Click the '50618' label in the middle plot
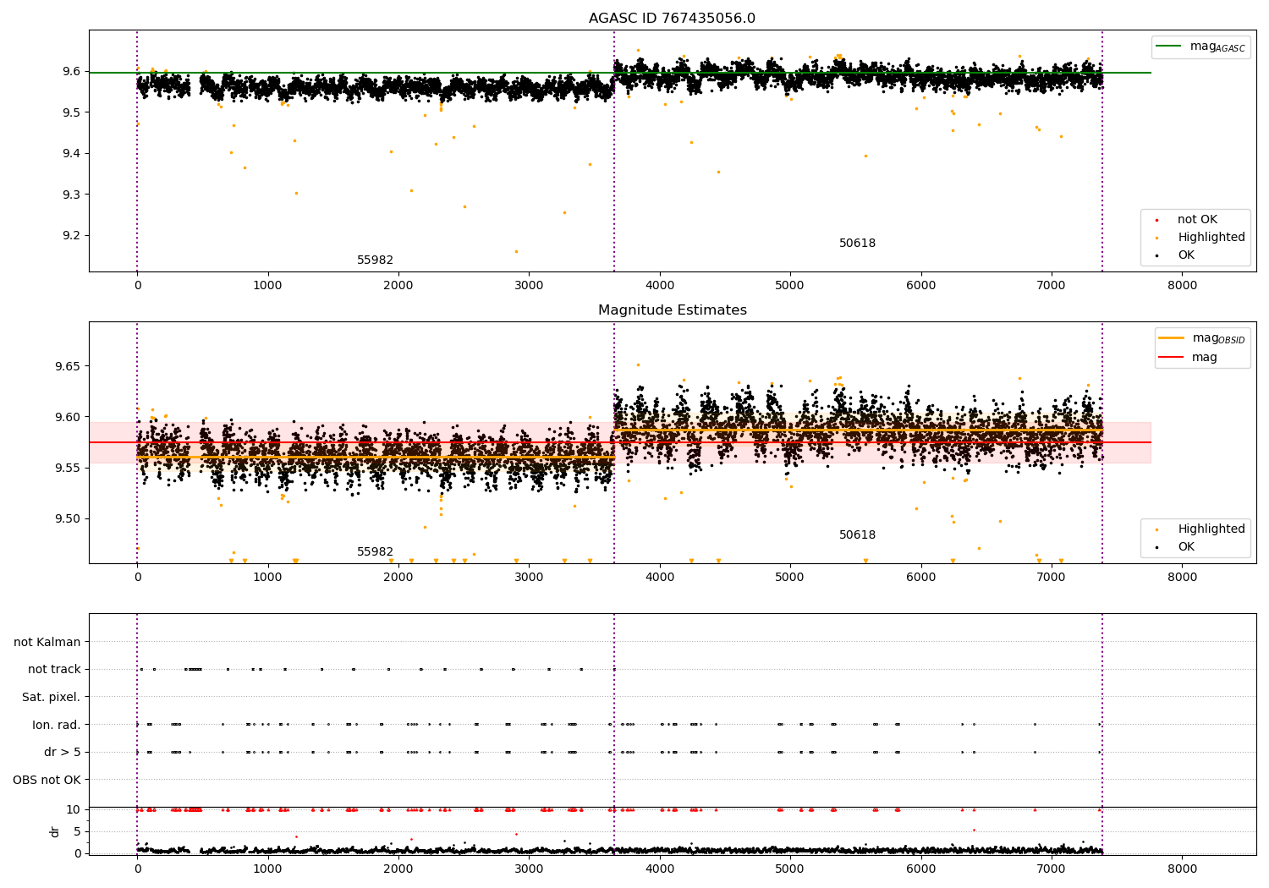This screenshot has width=1269, height=888. [857, 535]
